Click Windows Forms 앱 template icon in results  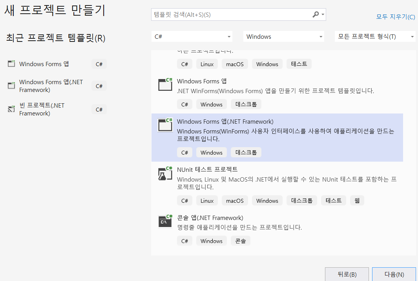tap(165, 85)
